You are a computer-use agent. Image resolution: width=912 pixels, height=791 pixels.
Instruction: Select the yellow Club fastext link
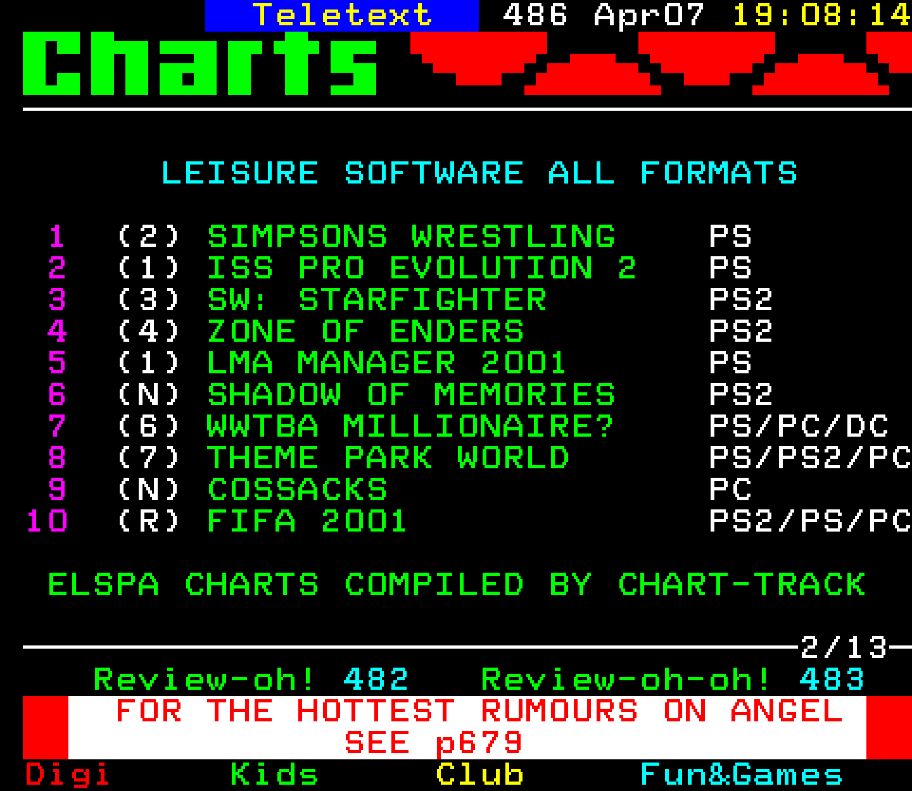(x=479, y=775)
